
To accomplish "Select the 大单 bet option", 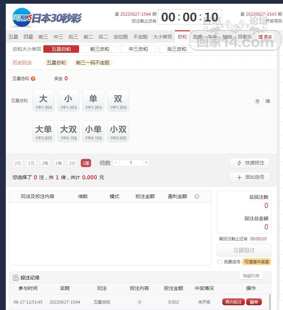I will tap(43, 131).
